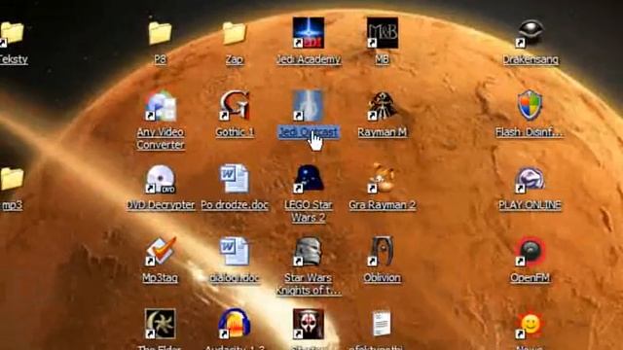Click the "Rayman M" label text

383,132
